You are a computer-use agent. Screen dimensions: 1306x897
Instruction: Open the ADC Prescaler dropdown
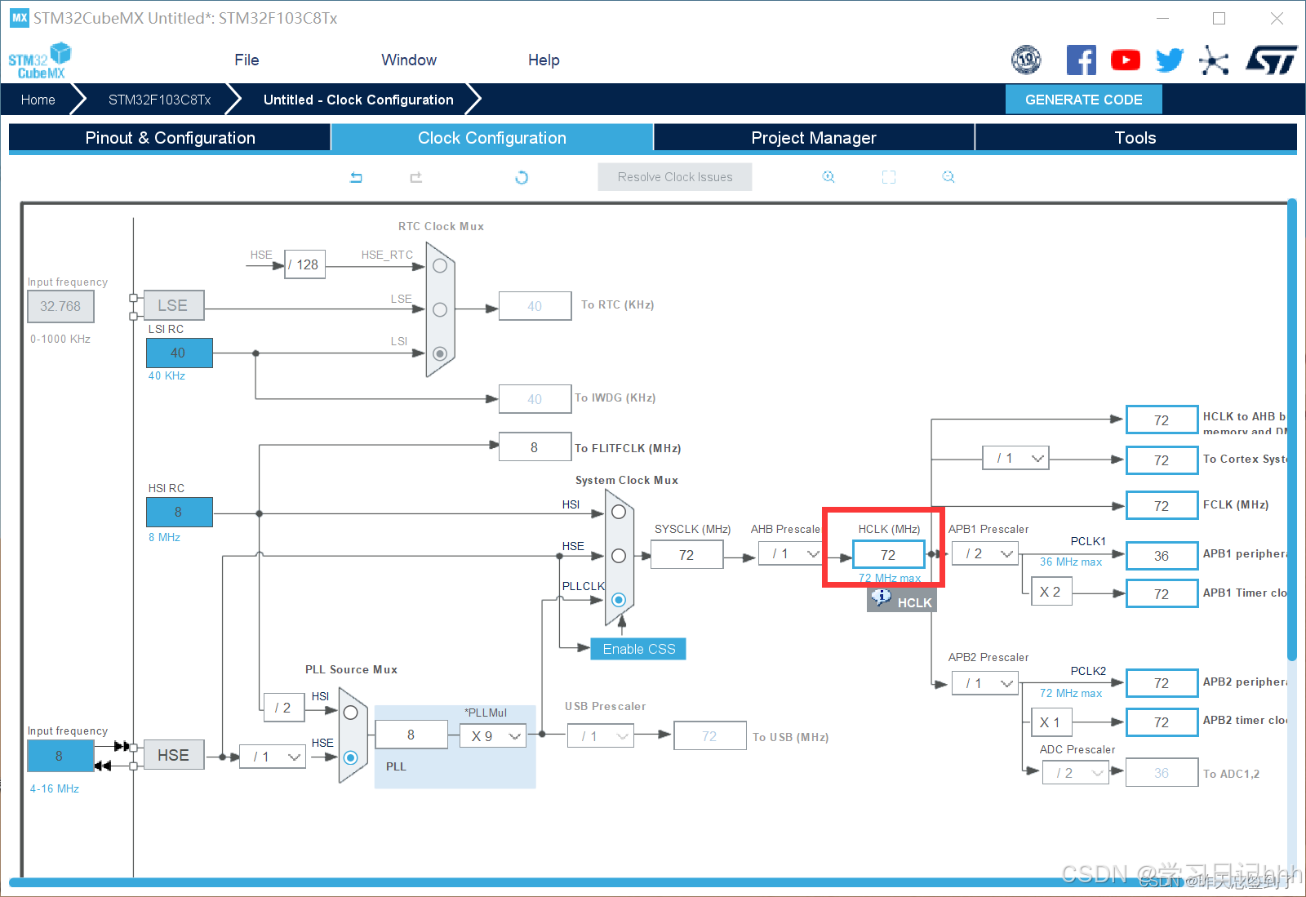coord(1076,773)
